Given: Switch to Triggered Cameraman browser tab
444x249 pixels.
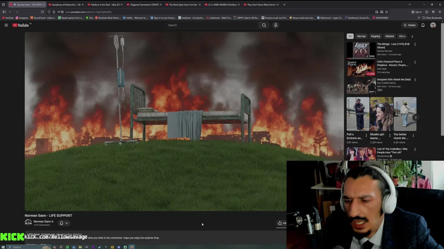Looking at the screenshot, I should coord(144,4).
